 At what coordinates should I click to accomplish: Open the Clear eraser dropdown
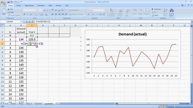tap(156, 15)
